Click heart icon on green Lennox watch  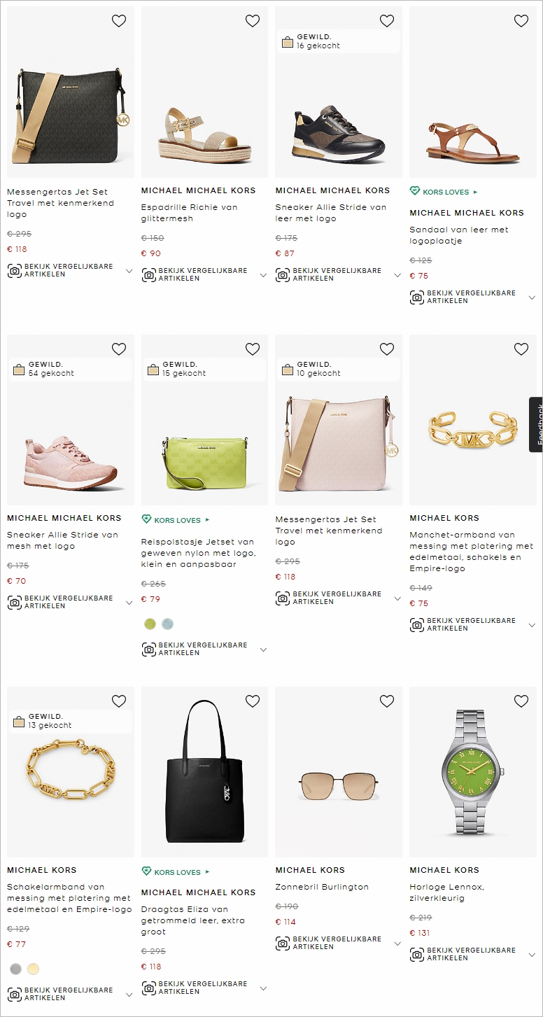(x=521, y=701)
